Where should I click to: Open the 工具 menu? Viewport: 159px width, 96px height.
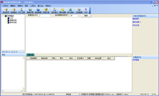pyautogui.click(x=33, y=6)
